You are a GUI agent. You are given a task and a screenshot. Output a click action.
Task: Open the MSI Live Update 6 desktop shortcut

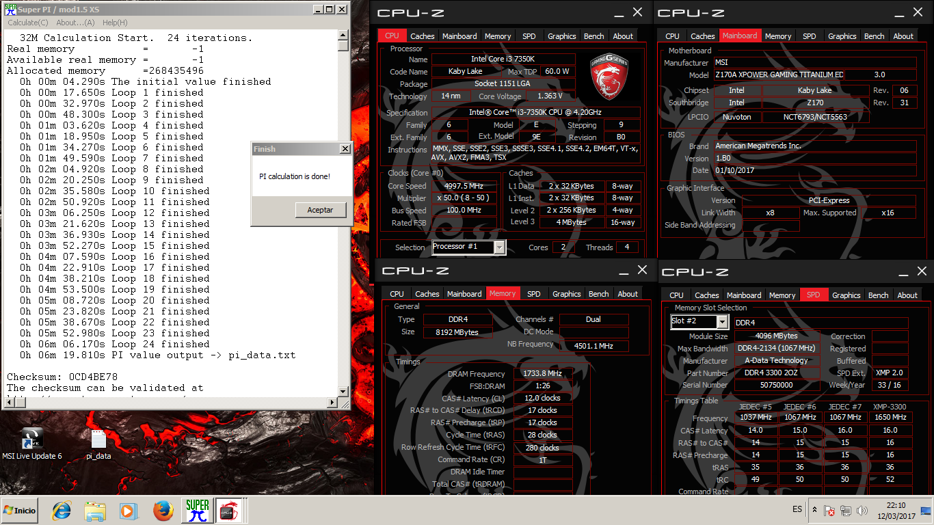[31, 444]
